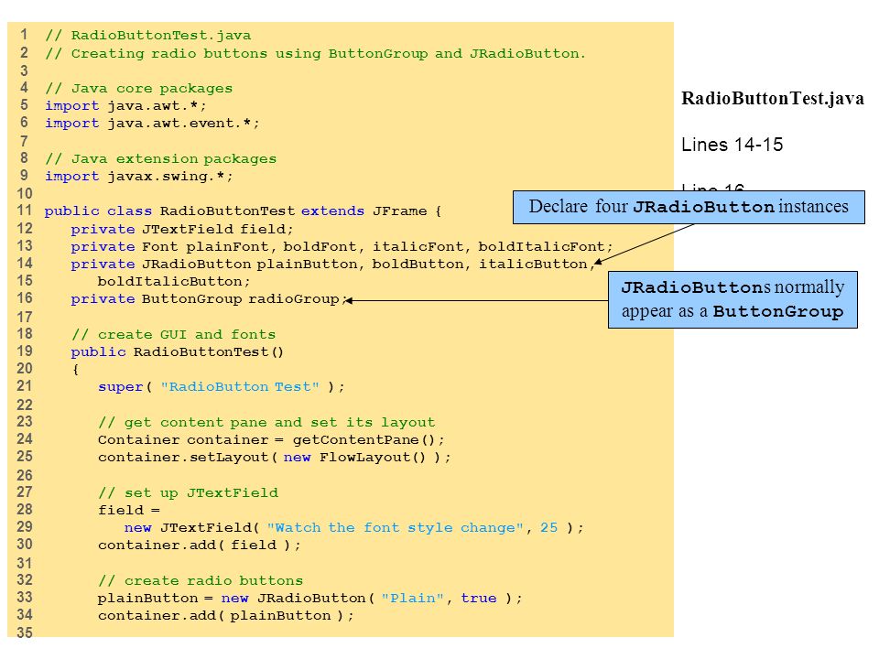This screenshot has width=879, height=659.
Task: Click the "private ButtonGroup radioGroup;" line
Action: [209, 299]
